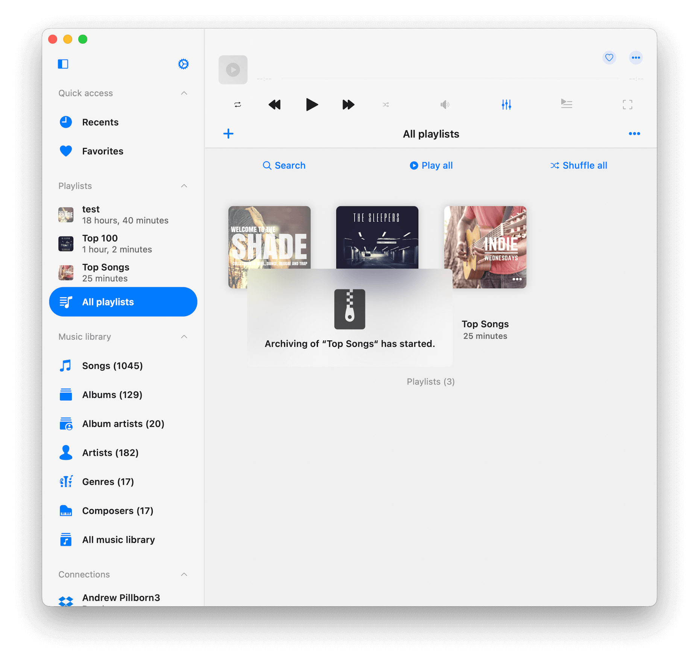The height and width of the screenshot is (662, 699).
Task: Click the playback progress bar
Action: [450, 79]
